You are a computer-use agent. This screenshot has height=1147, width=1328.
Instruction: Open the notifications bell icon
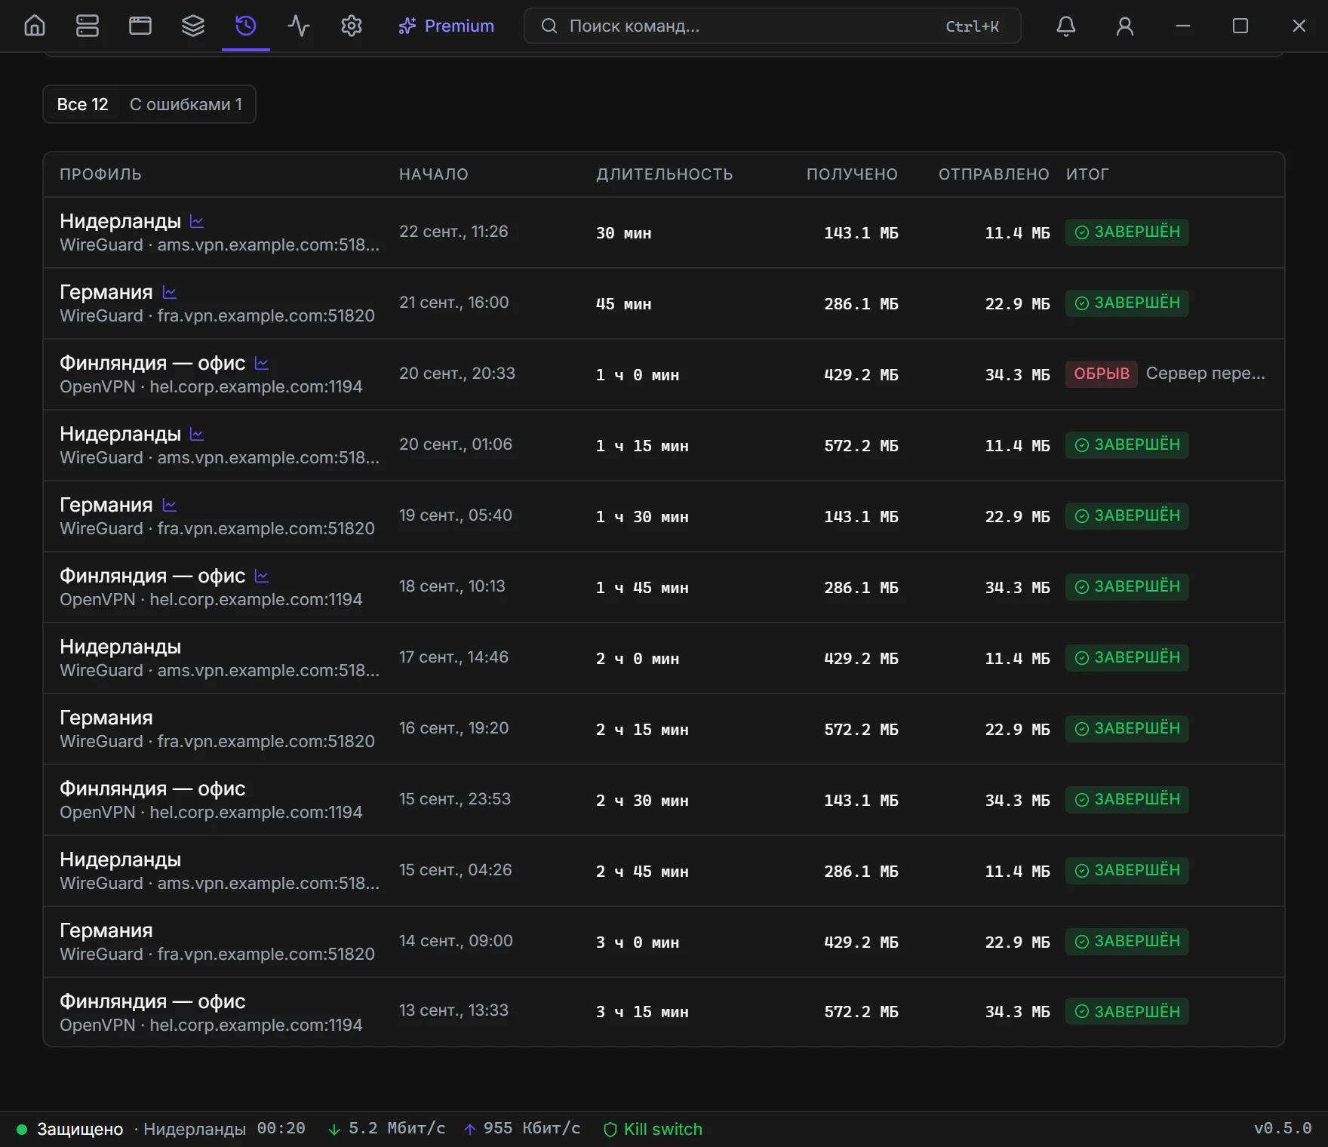click(1066, 26)
